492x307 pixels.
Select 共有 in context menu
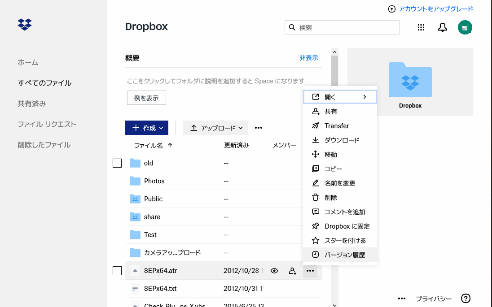click(340, 112)
